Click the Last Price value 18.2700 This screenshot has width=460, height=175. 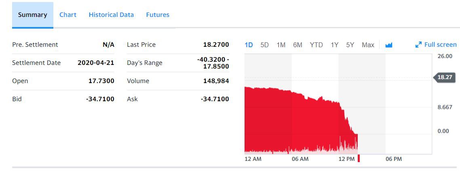[x=216, y=45]
